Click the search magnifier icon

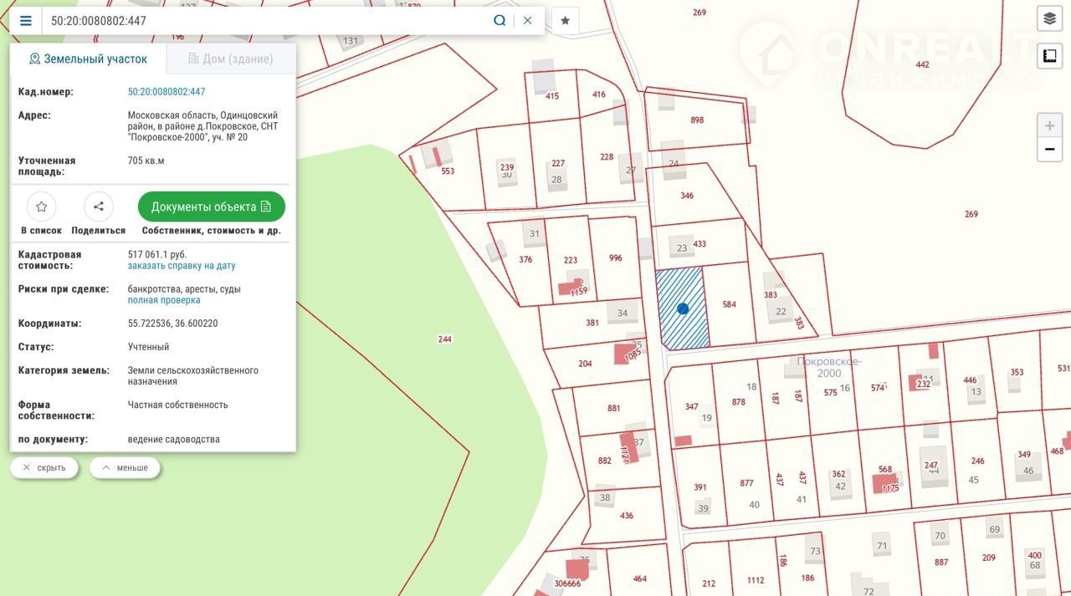(x=500, y=21)
